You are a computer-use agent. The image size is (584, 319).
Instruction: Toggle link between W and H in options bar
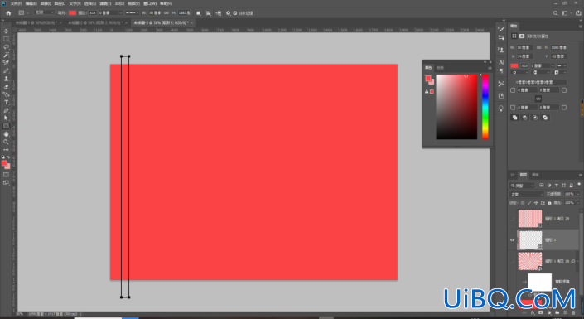click(x=167, y=13)
